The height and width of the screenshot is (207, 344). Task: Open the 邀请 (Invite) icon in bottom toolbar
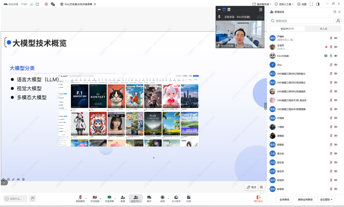[123, 199]
